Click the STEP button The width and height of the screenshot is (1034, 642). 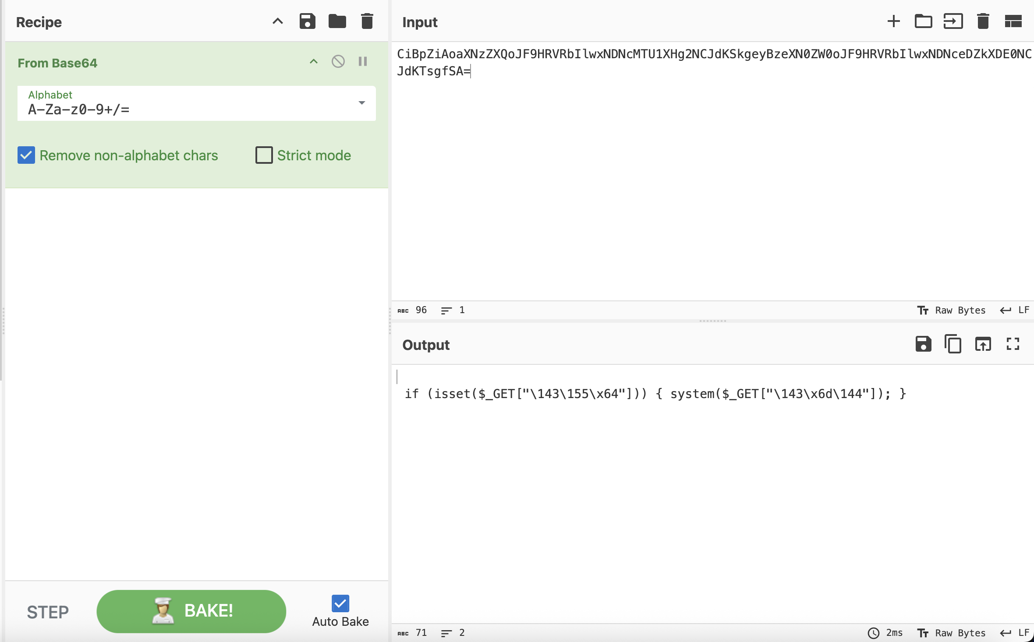pyautogui.click(x=48, y=612)
